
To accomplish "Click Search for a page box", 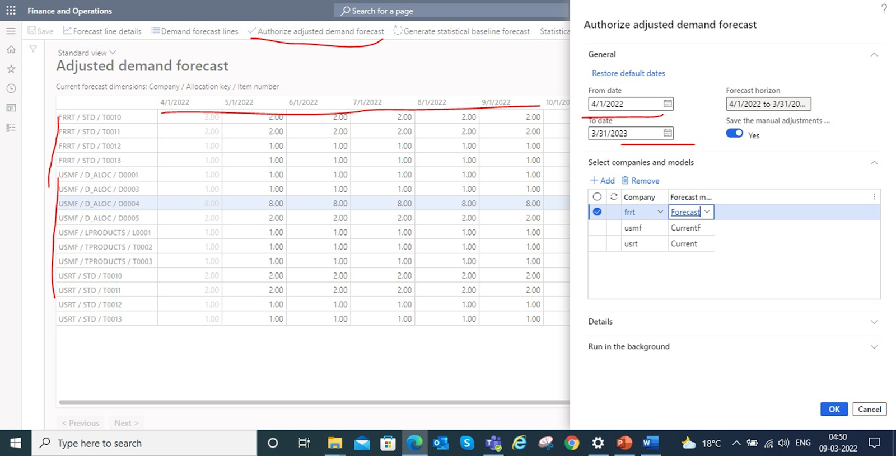I will [451, 11].
